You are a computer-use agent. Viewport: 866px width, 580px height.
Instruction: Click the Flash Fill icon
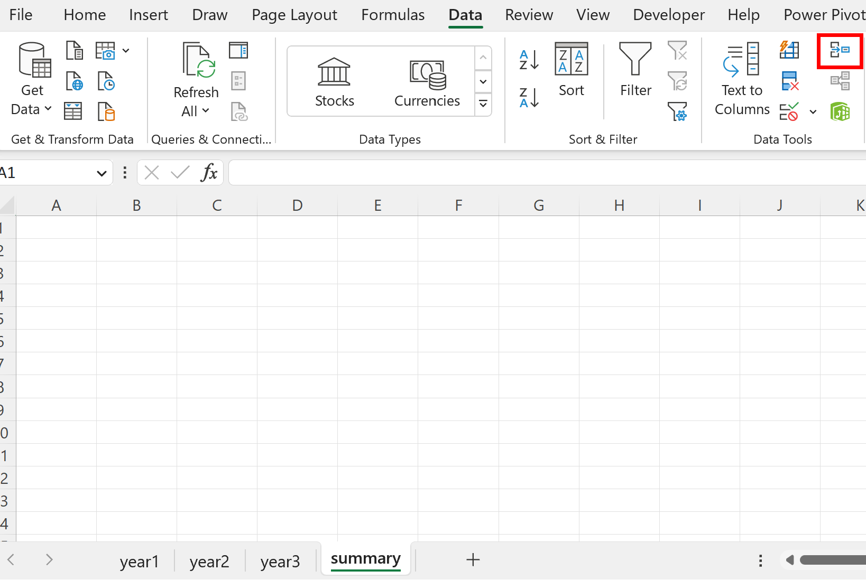point(789,50)
